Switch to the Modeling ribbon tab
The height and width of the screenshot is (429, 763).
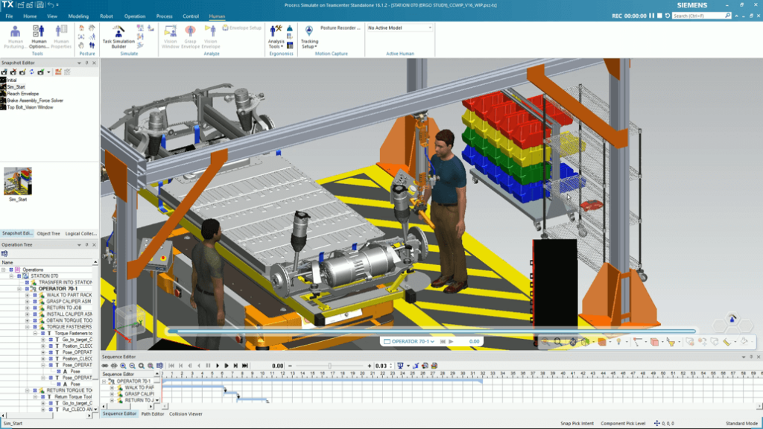[80, 15]
